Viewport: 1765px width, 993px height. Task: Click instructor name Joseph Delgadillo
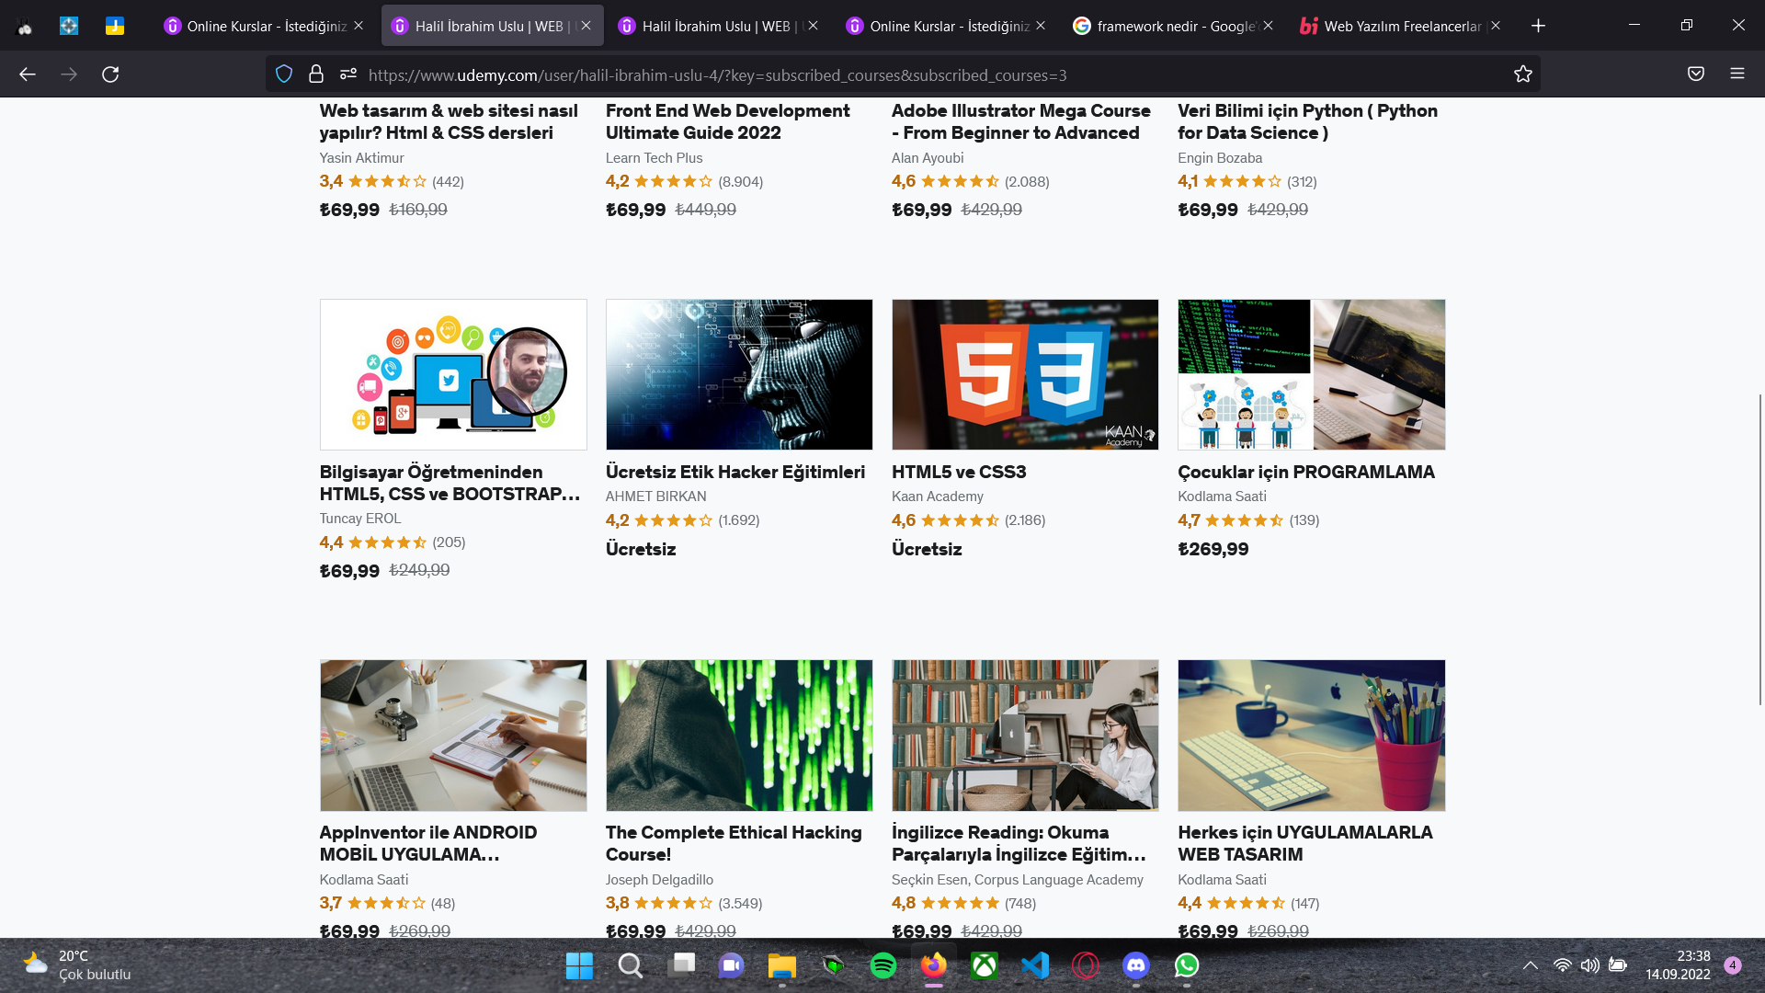(x=659, y=880)
